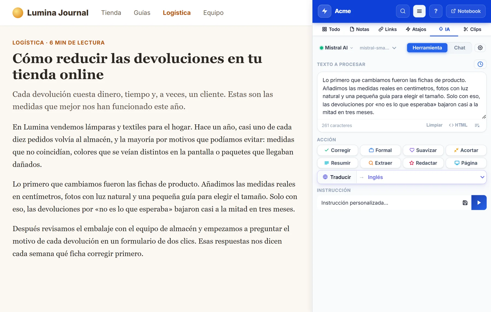Screen dimensions: 491x312
Task: Choose the Corregir action
Action: point(337,150)
